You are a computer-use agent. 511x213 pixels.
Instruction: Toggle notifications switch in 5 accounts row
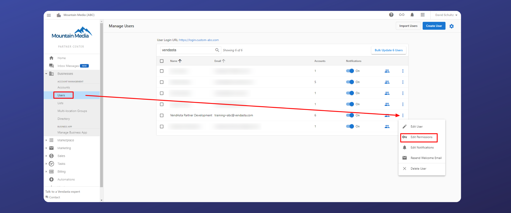click(x=350, y=82)
